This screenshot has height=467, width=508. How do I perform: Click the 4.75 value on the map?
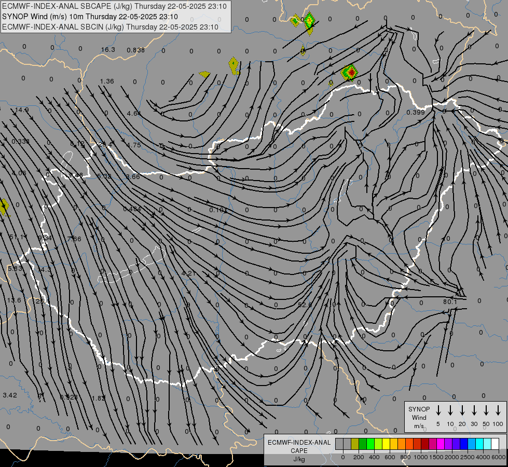[x=134, y=145]
